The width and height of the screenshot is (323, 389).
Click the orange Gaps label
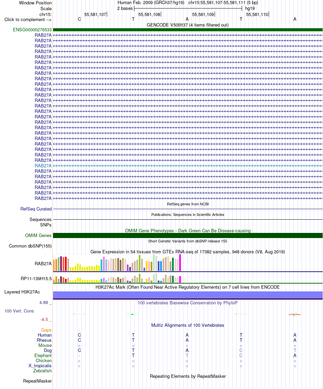(46, 330)
